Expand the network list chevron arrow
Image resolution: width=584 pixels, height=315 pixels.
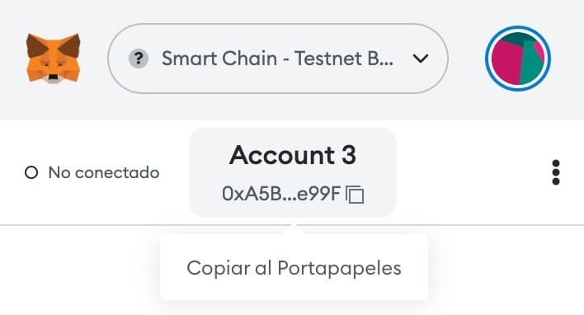421,59
